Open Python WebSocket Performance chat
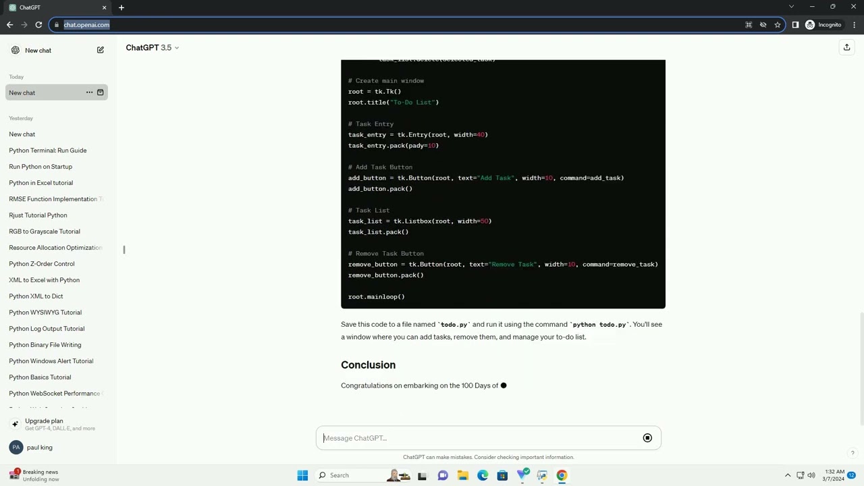 point(57,394)
